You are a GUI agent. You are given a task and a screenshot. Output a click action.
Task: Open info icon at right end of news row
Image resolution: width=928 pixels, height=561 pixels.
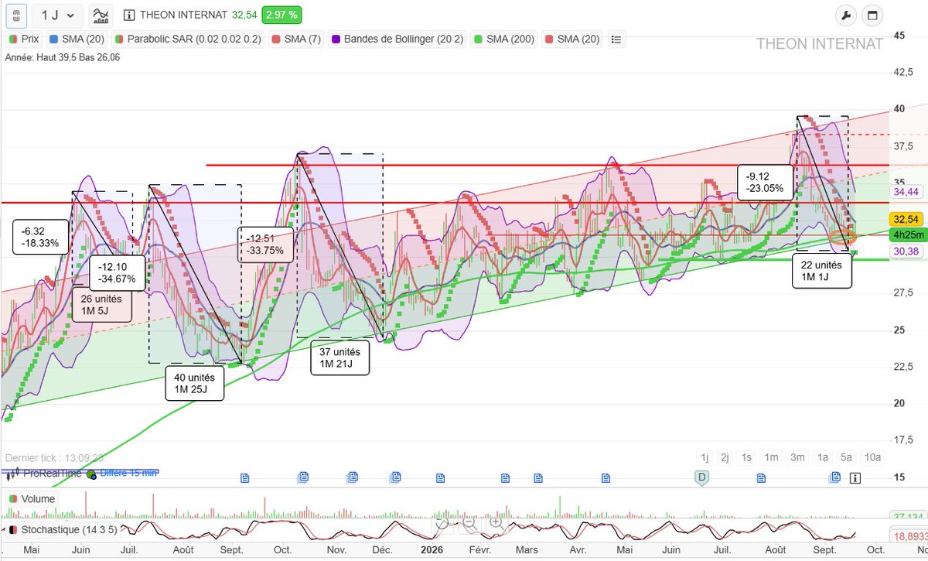point(855,478)
